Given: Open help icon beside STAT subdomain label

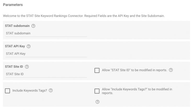Looking at the screenshot, I should point(33,26).
